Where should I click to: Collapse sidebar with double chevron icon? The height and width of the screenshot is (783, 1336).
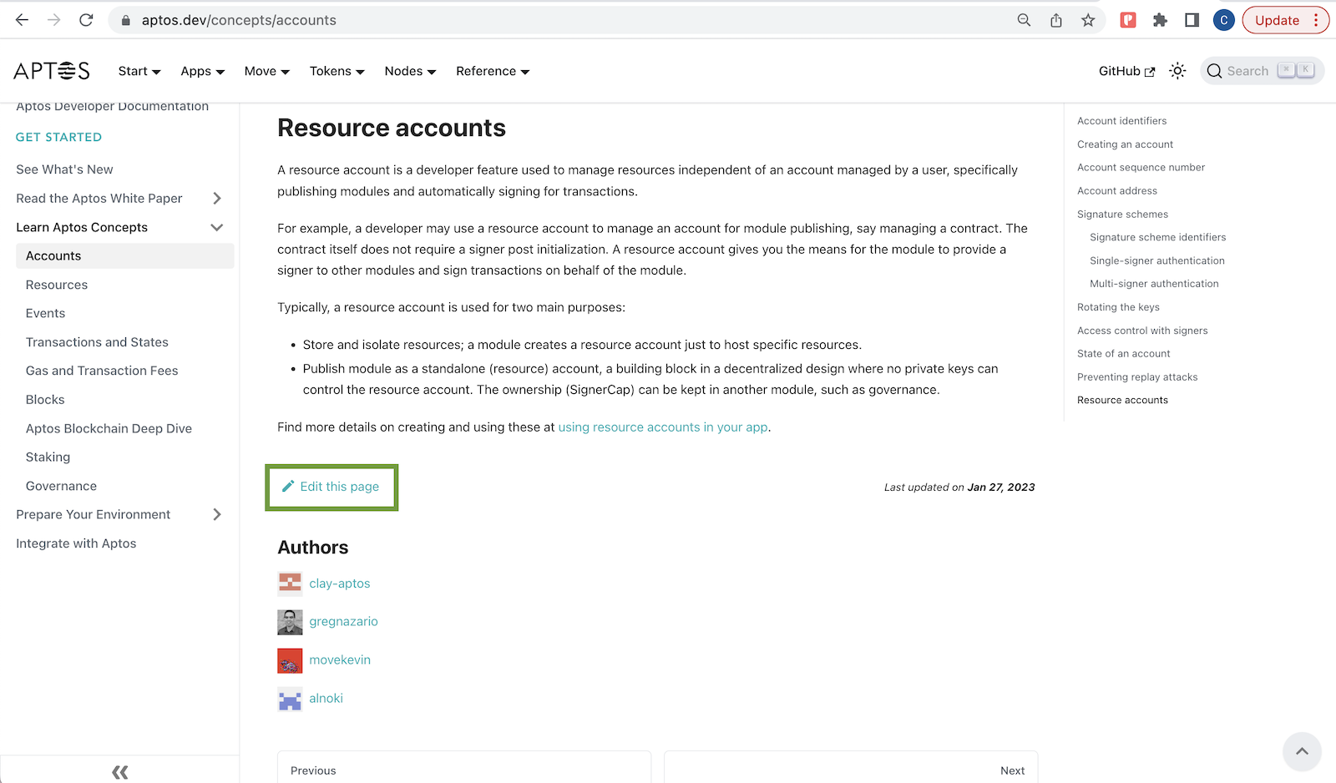[x=119, y=771]
